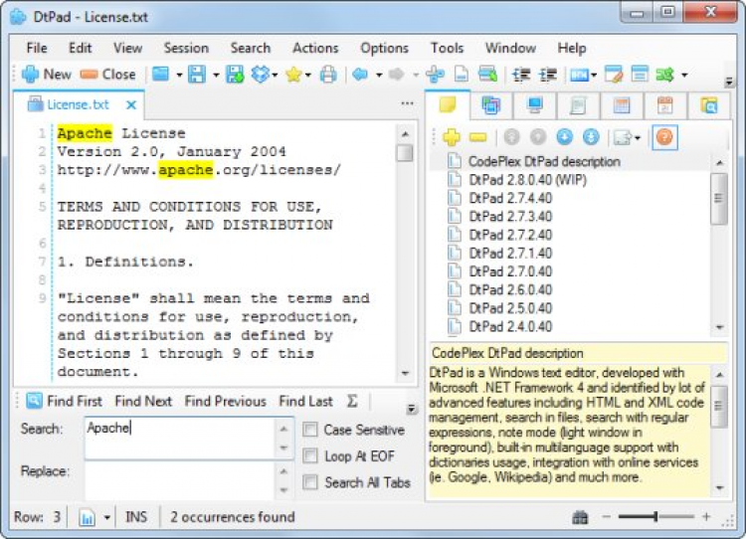Remove note with yellow minus icon
Image resolution: width=746 pixels, height=539 pixels.
click(478, 137)
